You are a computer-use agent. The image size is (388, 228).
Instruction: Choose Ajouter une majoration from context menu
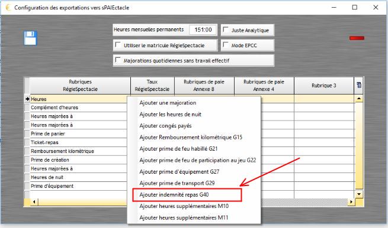tap(194, 103)
